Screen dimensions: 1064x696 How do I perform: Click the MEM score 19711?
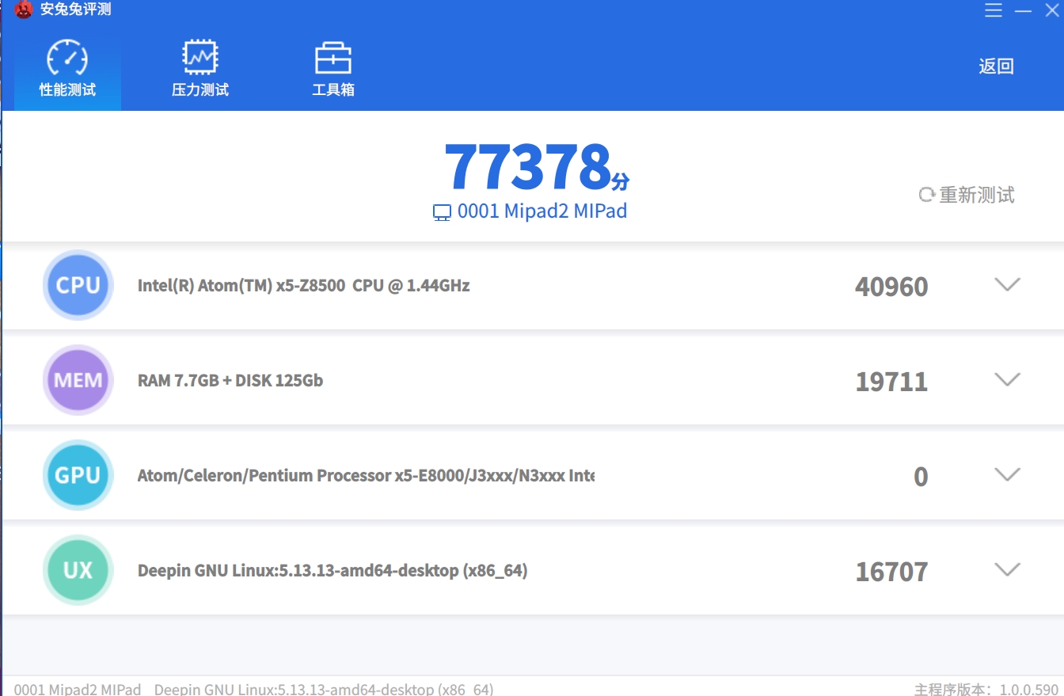click(891, 382)
